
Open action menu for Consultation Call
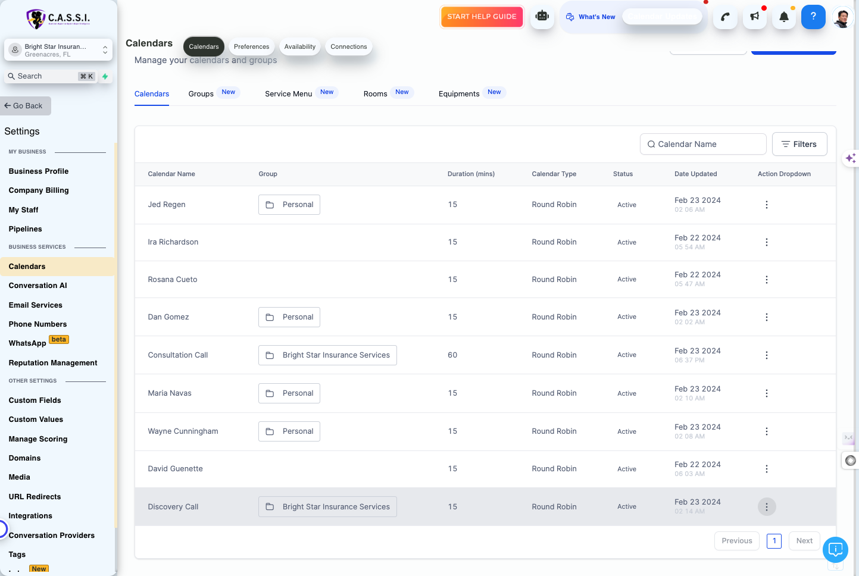coord(767,355)
